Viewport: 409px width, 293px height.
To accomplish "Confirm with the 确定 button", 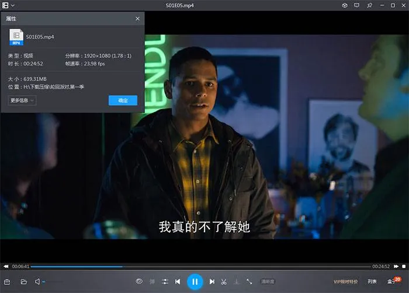I will click(x=123, y=100).
